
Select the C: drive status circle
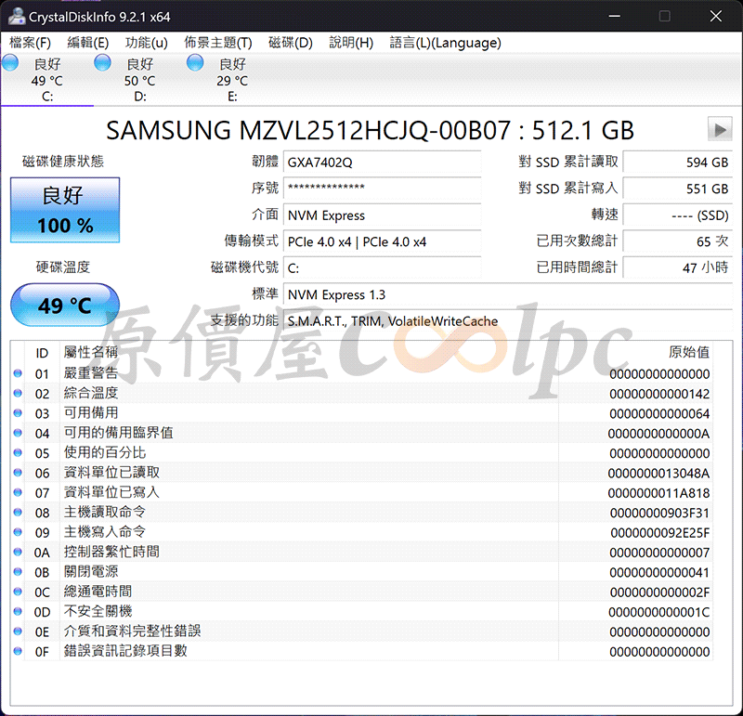[10, 63]
